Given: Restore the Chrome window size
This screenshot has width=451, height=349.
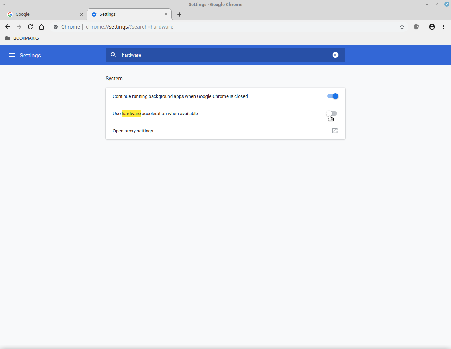Looking at the screenshot, I should (x=437, y=4).
